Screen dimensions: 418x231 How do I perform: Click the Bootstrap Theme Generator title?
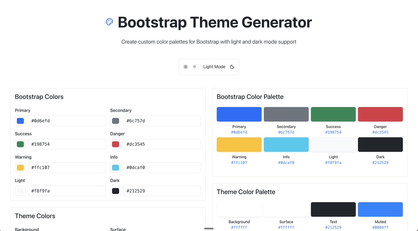coord(215,22)
